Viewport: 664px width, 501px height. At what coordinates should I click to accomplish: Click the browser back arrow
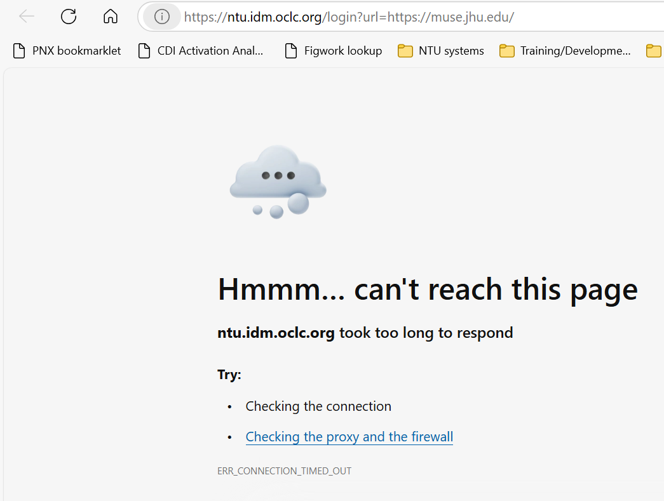pyautogui.click(x=27, y=17)
